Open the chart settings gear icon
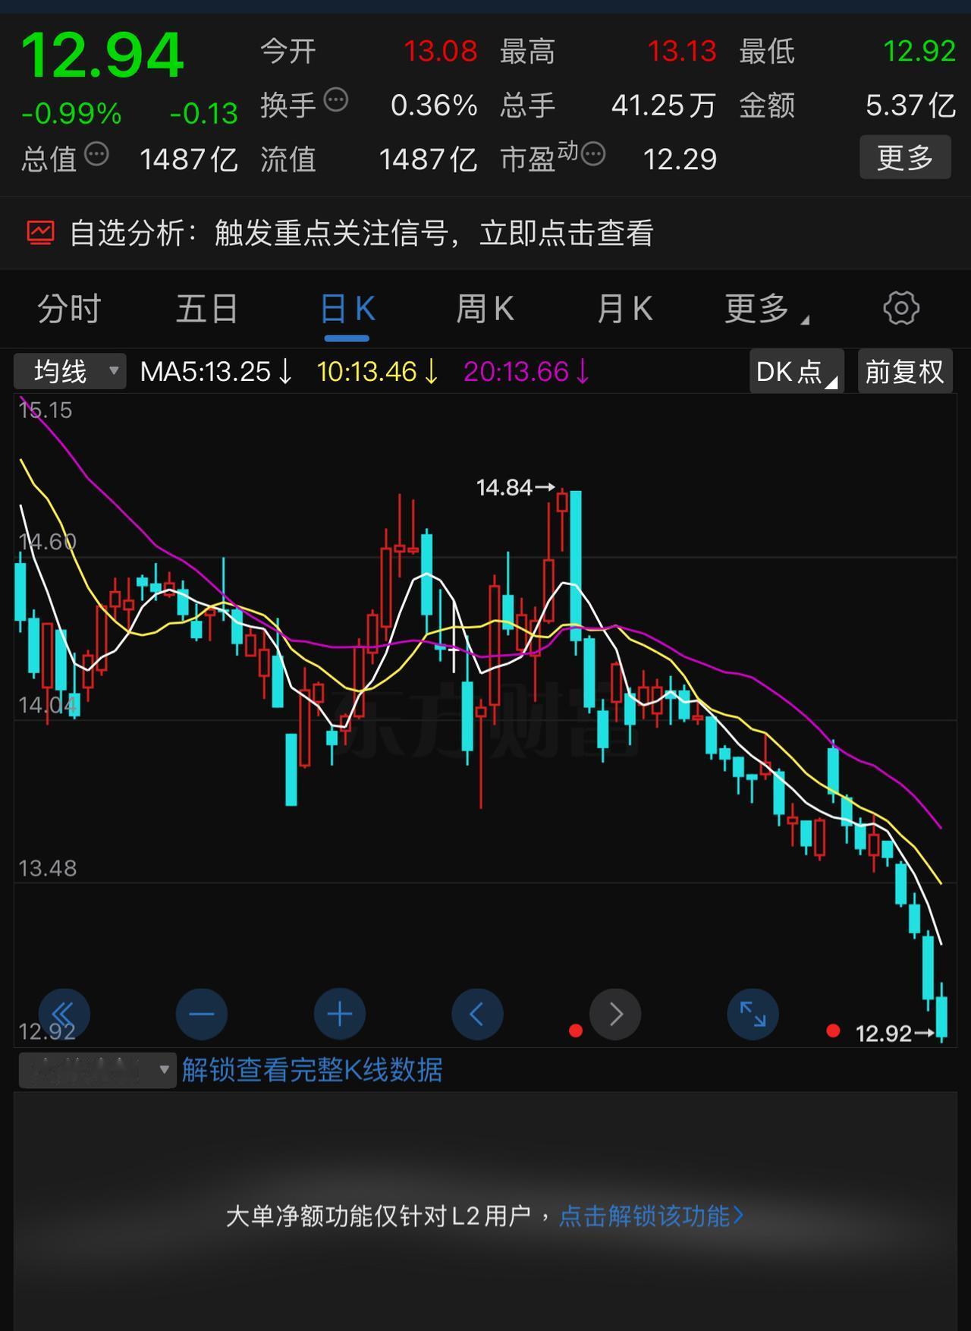Screen dimensions: 971x1331 point(901,308)
